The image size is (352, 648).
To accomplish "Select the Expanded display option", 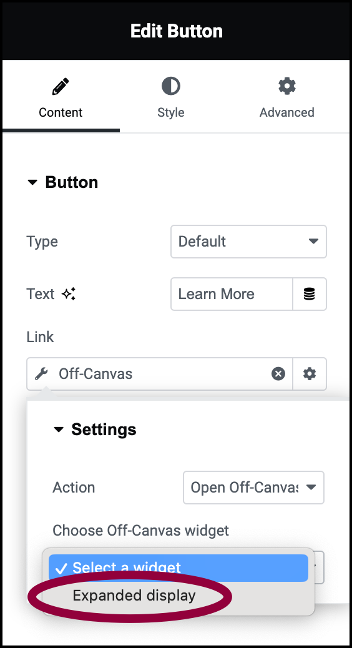I will point(134,596).
